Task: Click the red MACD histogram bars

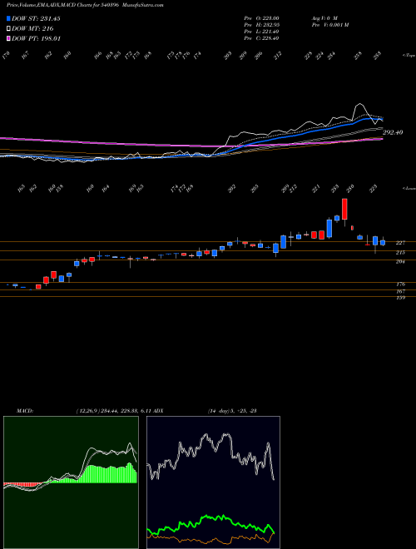Action: click(x=22, y=485)
